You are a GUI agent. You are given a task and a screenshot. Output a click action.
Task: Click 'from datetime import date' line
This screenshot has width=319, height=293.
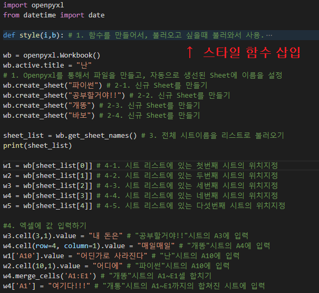pos(54,15)
